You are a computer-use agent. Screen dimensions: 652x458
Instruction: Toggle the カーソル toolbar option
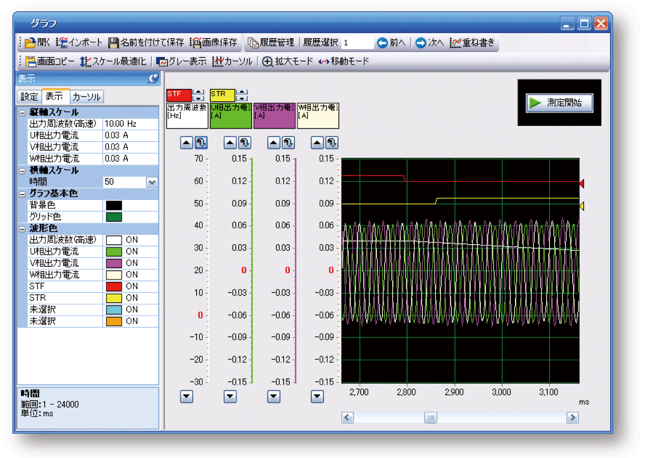point(218,62)
